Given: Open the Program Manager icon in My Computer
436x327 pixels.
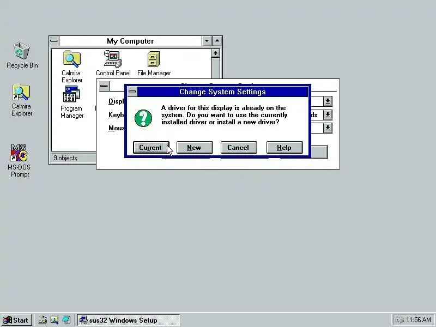Looking at the screenshot, I should (72, 102).
